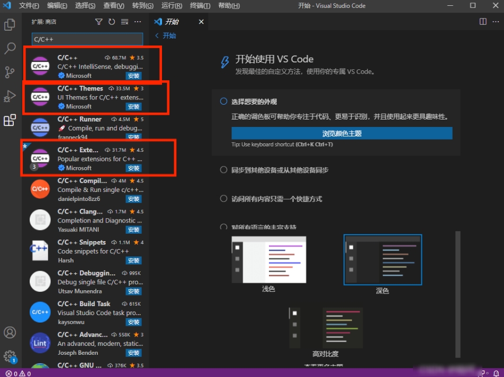Click the welcome page vertical scrollbar
504x377 pixels.
click(458, 294)
